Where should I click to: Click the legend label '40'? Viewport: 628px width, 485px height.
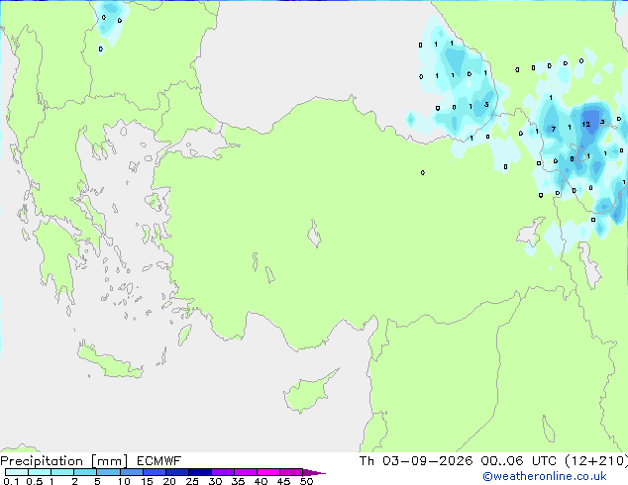tap(261, 481)
